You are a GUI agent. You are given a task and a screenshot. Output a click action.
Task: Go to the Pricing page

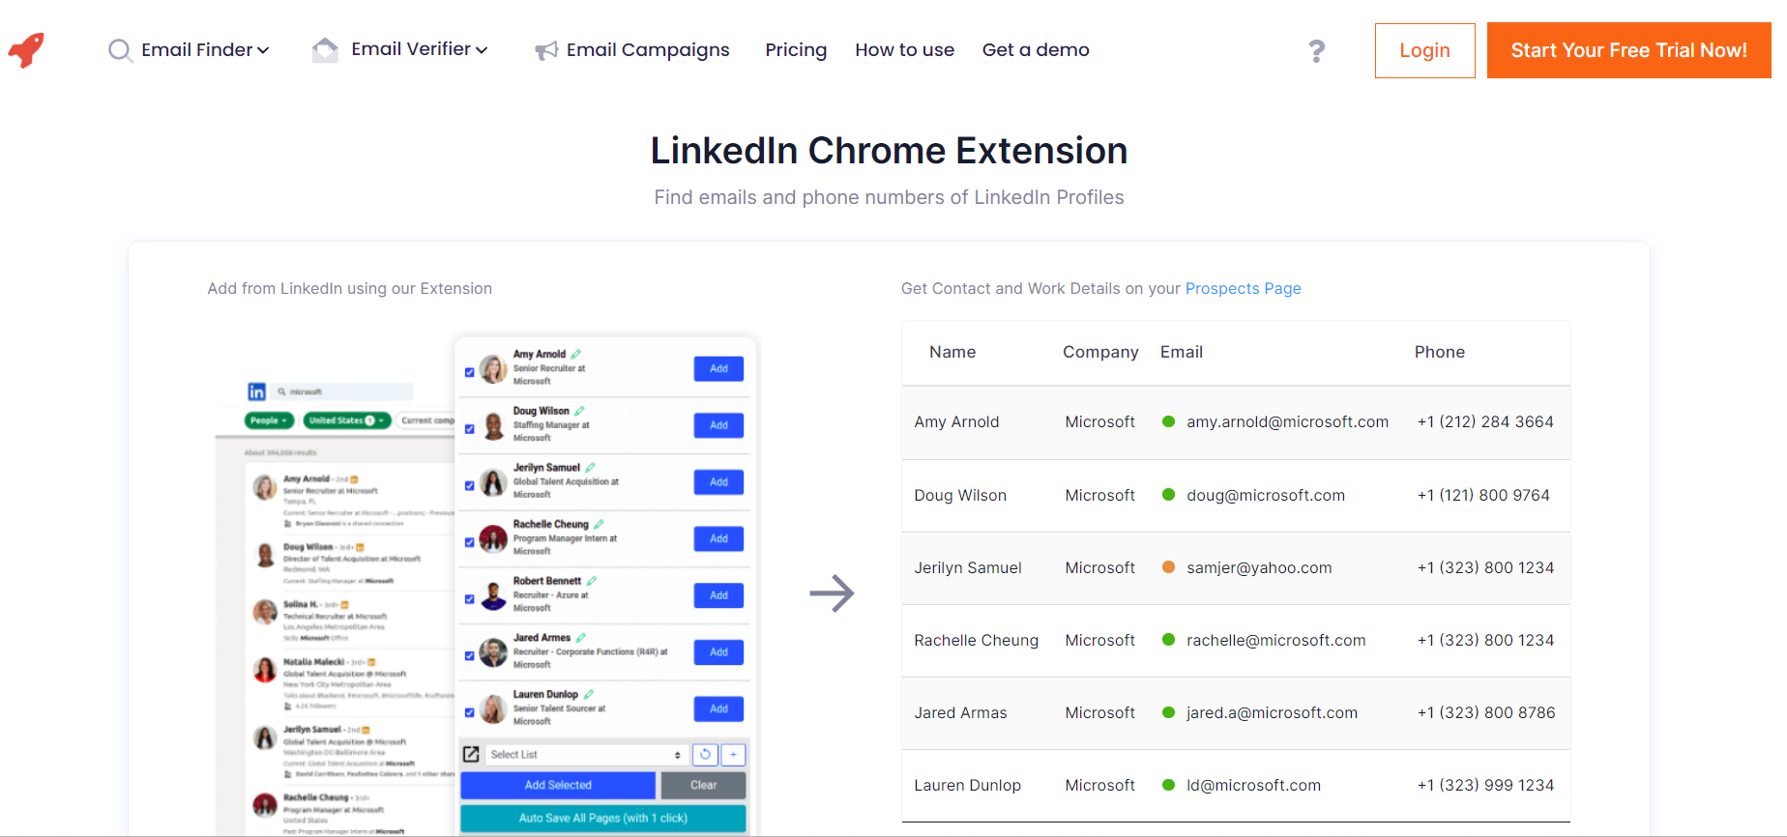pyautogui.click(x=795, y=50)
